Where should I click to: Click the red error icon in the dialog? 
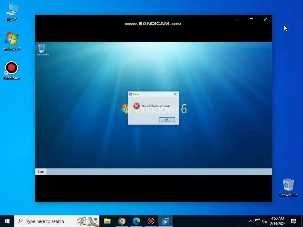[x=136, y=106]
